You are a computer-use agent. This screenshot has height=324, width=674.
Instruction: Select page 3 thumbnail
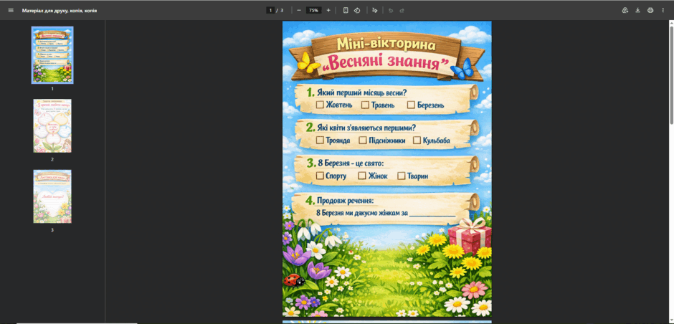pyautogui.click(x=52, y=196)
